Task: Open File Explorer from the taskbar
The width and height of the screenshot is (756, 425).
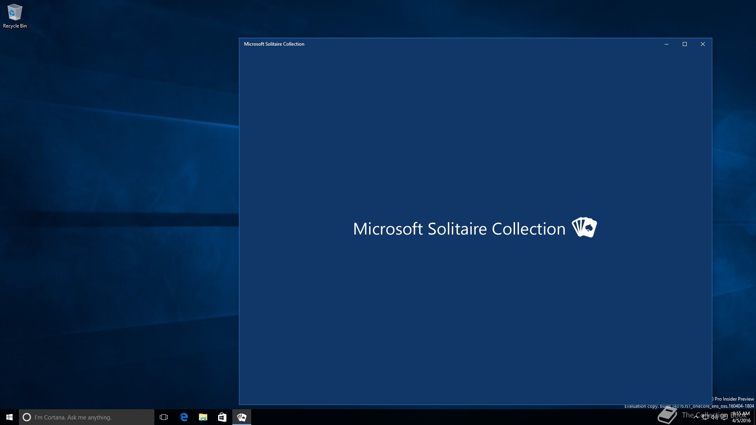Action: [203, 417]
